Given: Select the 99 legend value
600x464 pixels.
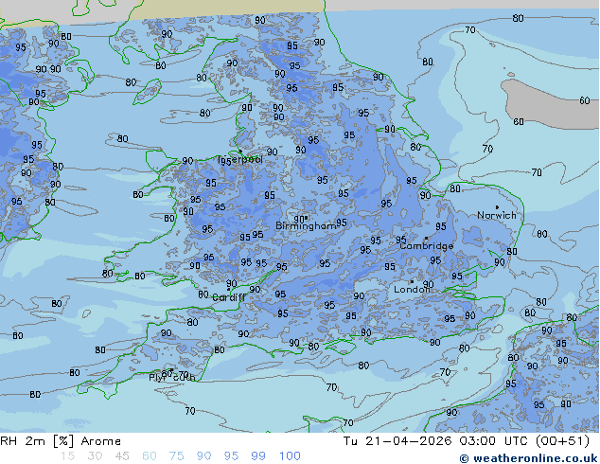Looking at the screenshot, I should point(258,456).
